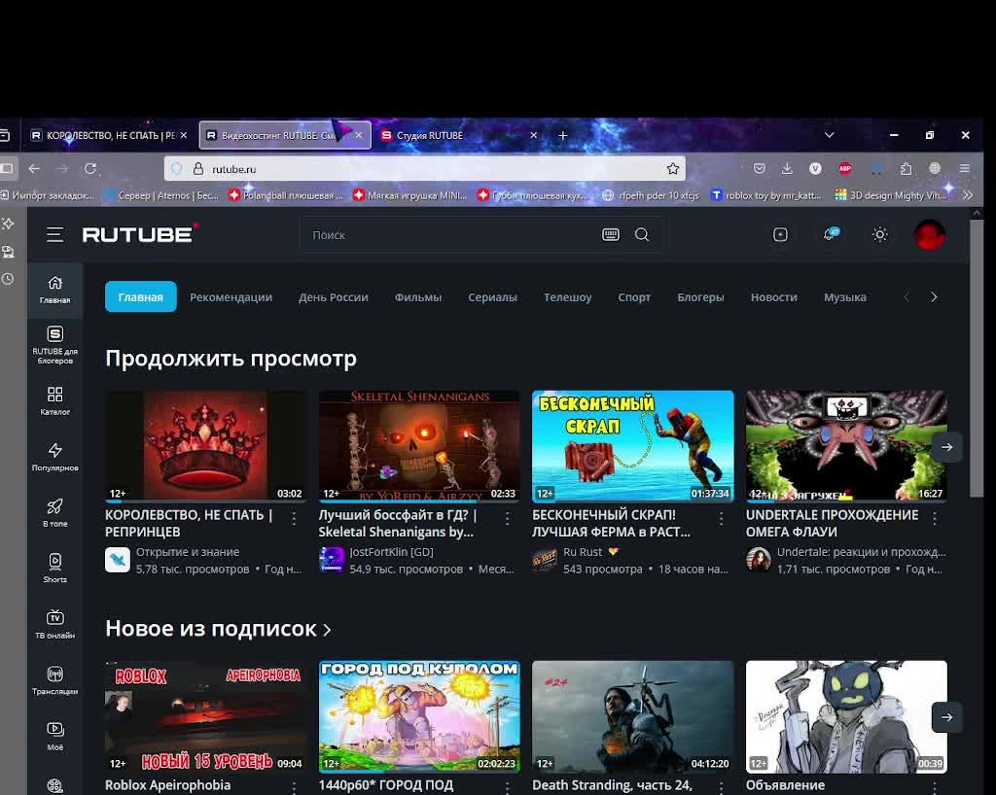Click the page vertical scrollbar
996x795 pixels.
[x=977, y=360]
